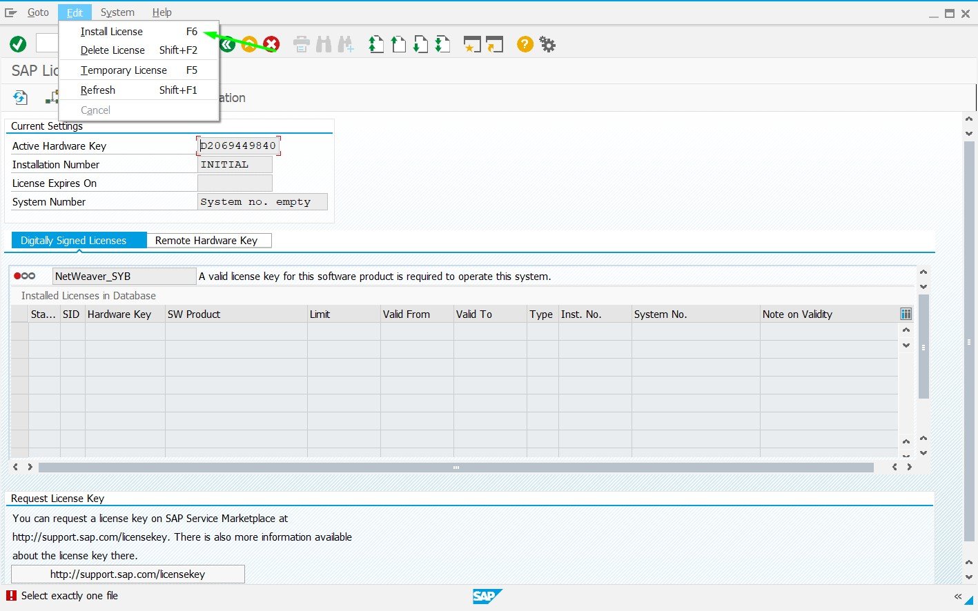978x611 pixels.
Task: Click the red Cancel X toolbar icon
Action: pos(271,45)
